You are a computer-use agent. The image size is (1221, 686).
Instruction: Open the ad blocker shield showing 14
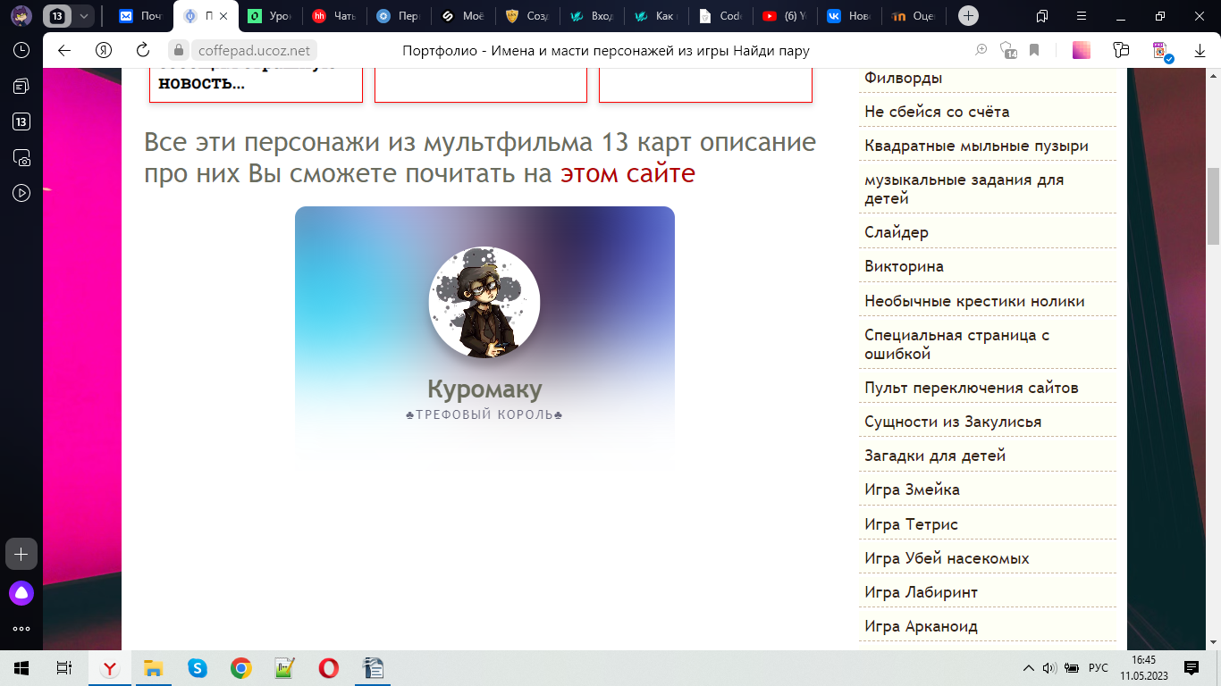click(1007, 51)
